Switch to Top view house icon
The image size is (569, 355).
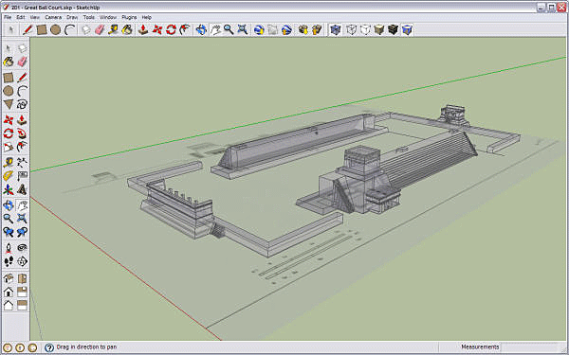tap(22, 278)
